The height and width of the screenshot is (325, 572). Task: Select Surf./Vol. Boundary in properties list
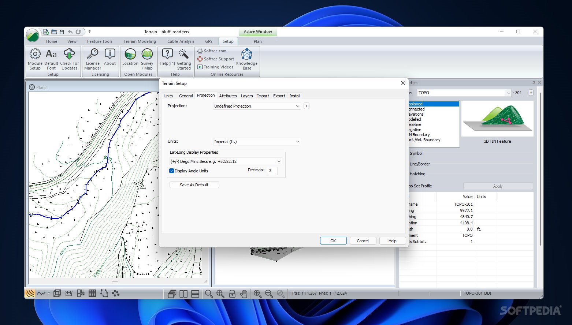click(424, 140)
